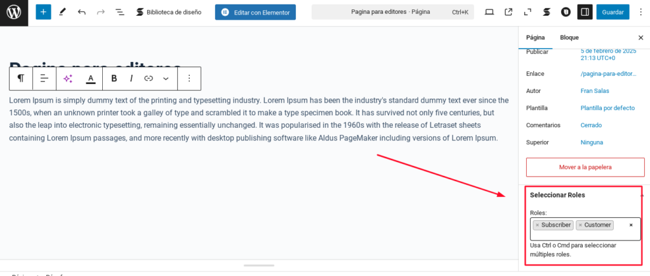Toggle bold formatting

tap(114, 78)
